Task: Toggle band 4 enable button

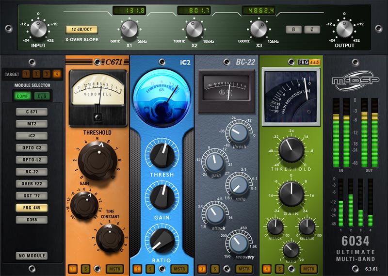Action: [x=267, y=269]
